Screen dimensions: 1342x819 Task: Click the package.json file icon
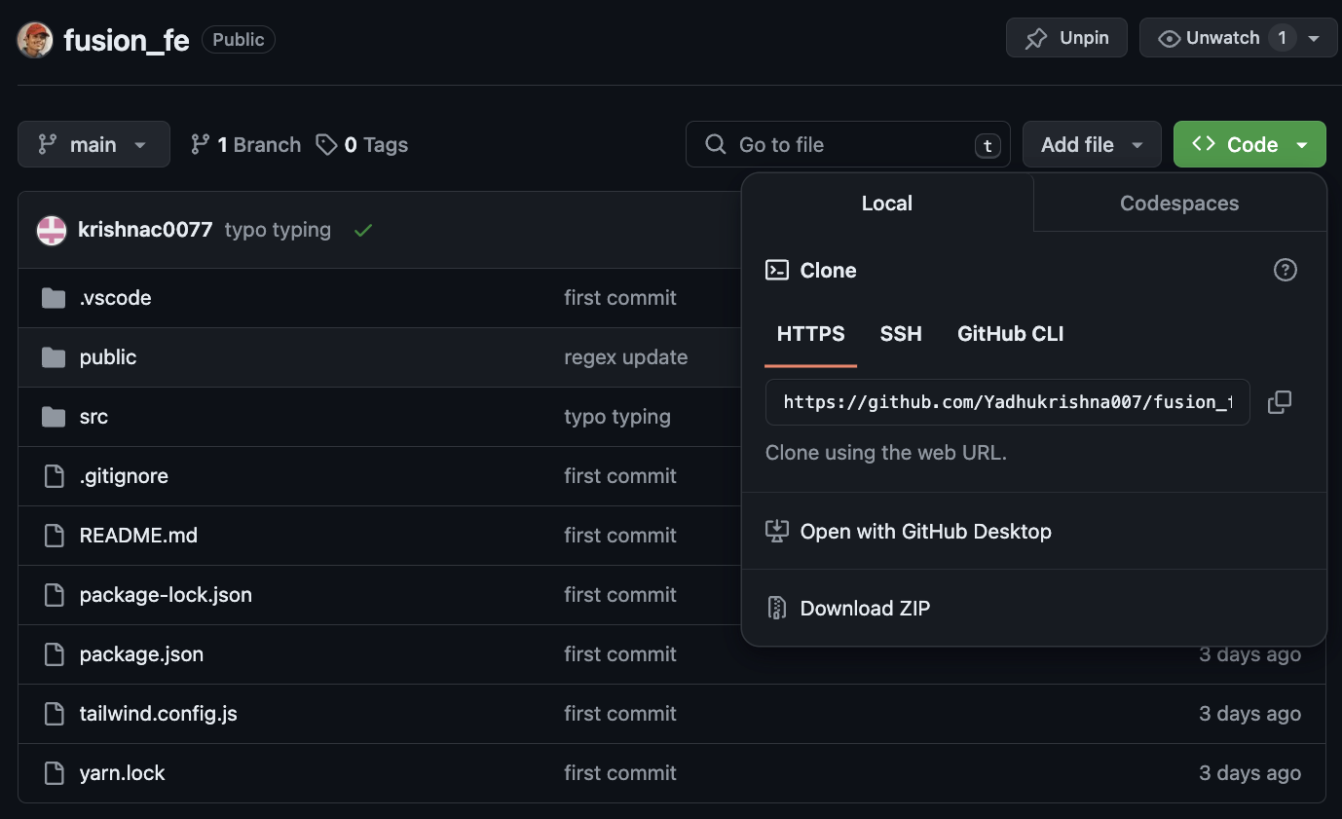[54, 654]
